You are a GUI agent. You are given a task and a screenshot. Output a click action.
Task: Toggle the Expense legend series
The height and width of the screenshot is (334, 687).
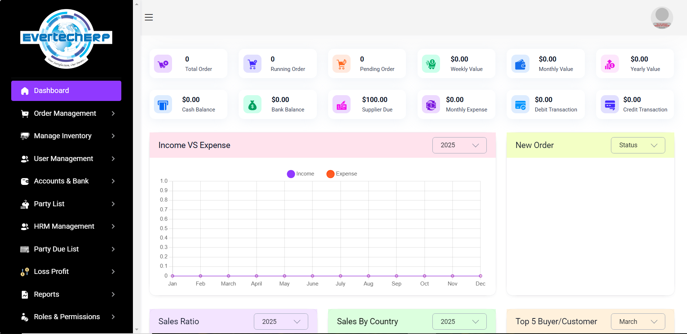point(342,174)
